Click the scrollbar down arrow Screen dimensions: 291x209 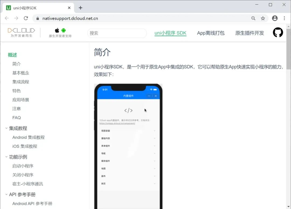pos(288,207)
